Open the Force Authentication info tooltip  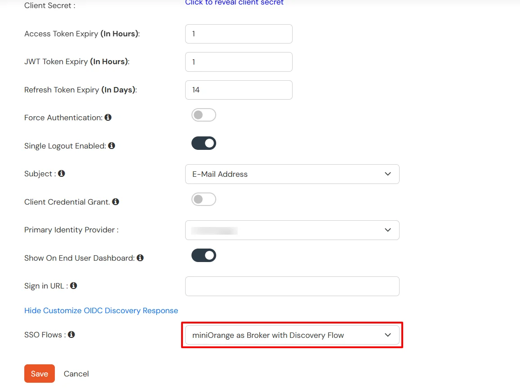click(108, 117)
